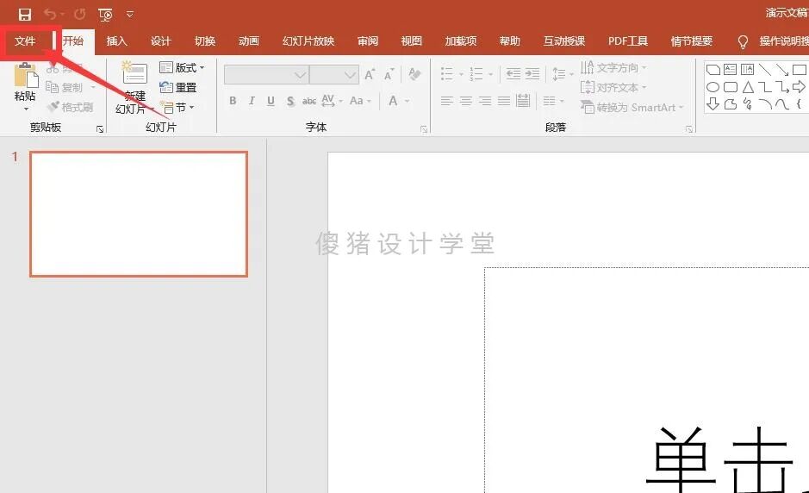Switch to the 审阅 (Review) tab
The height and width of the screenshot is (493, 809).
(368, 41)
